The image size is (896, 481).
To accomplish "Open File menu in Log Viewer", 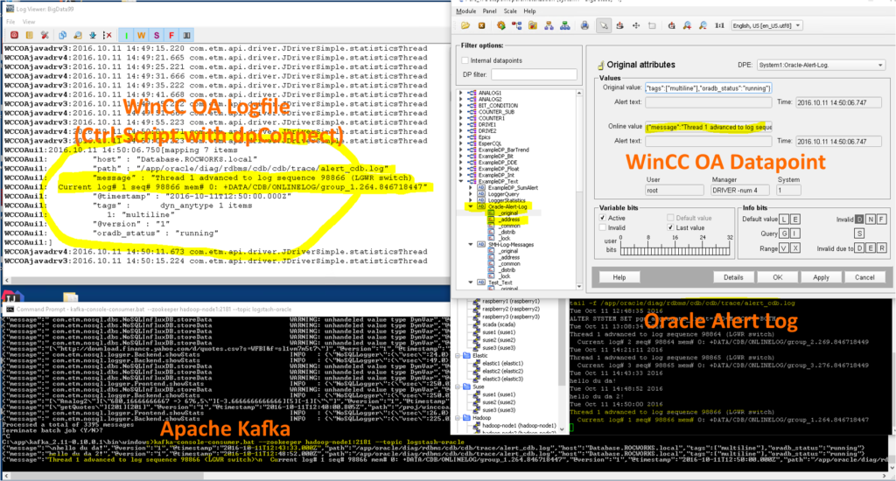I will point(10,22).
